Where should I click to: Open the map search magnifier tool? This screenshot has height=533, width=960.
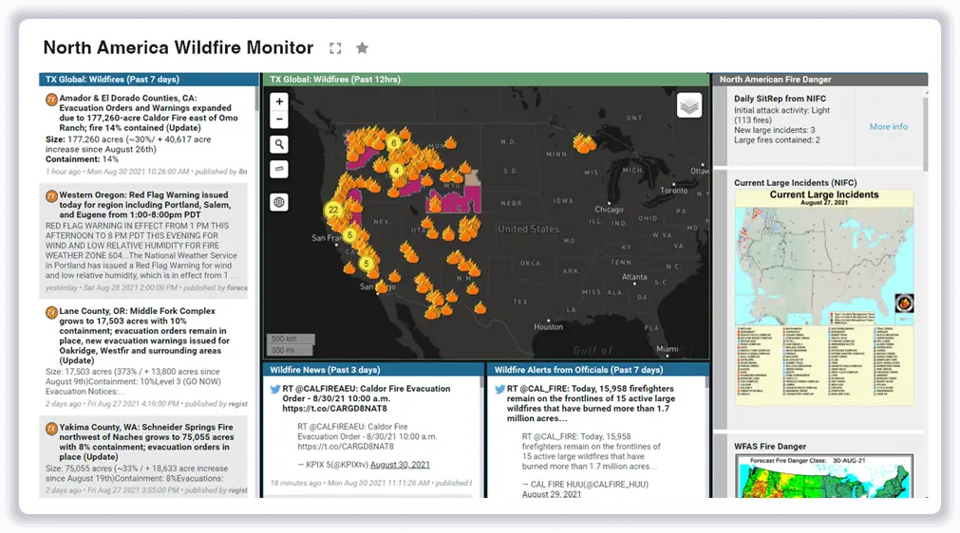coord(279,144)
